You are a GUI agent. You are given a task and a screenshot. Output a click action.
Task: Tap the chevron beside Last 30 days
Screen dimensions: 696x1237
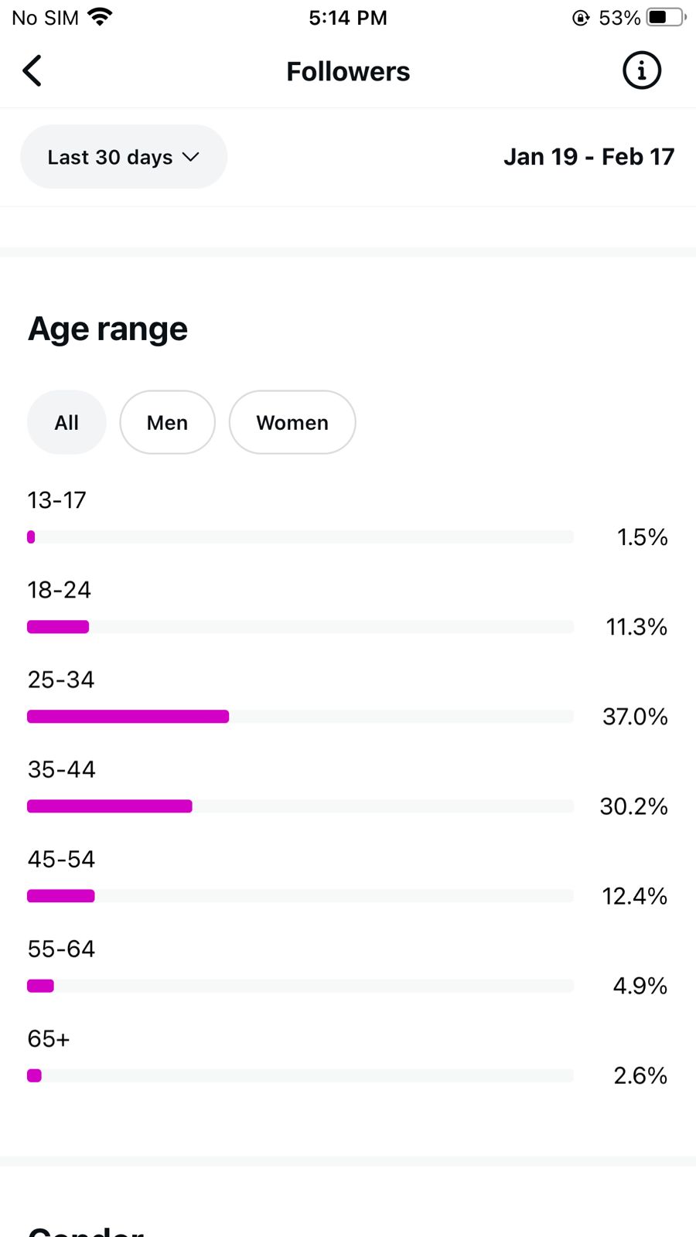pos(191,157)
